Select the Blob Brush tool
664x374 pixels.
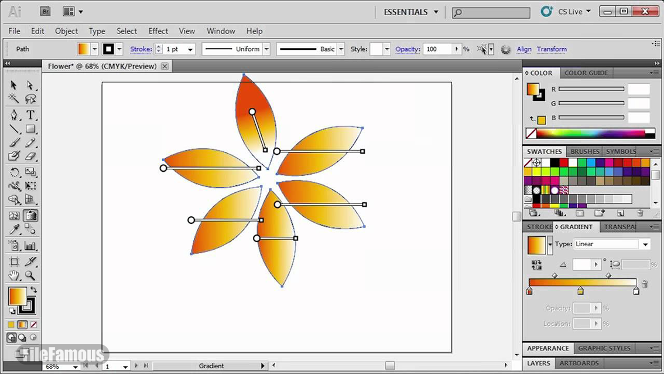pyautogui.click(x=13, y=156)
